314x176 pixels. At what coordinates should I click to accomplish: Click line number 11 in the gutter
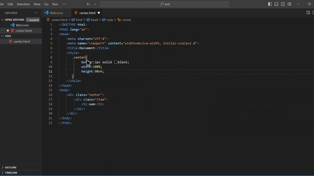pyautogui.click(x=50, y=71)
